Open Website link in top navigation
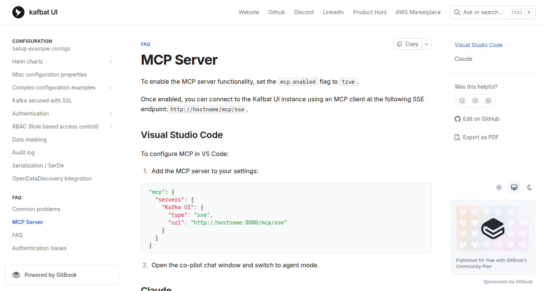551x291 pixels. pyautogui.click(x=249, y=12)
